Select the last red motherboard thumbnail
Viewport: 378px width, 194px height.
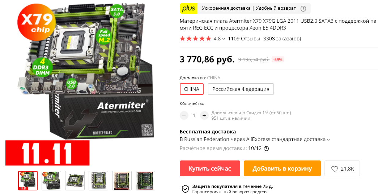[145, 181]
